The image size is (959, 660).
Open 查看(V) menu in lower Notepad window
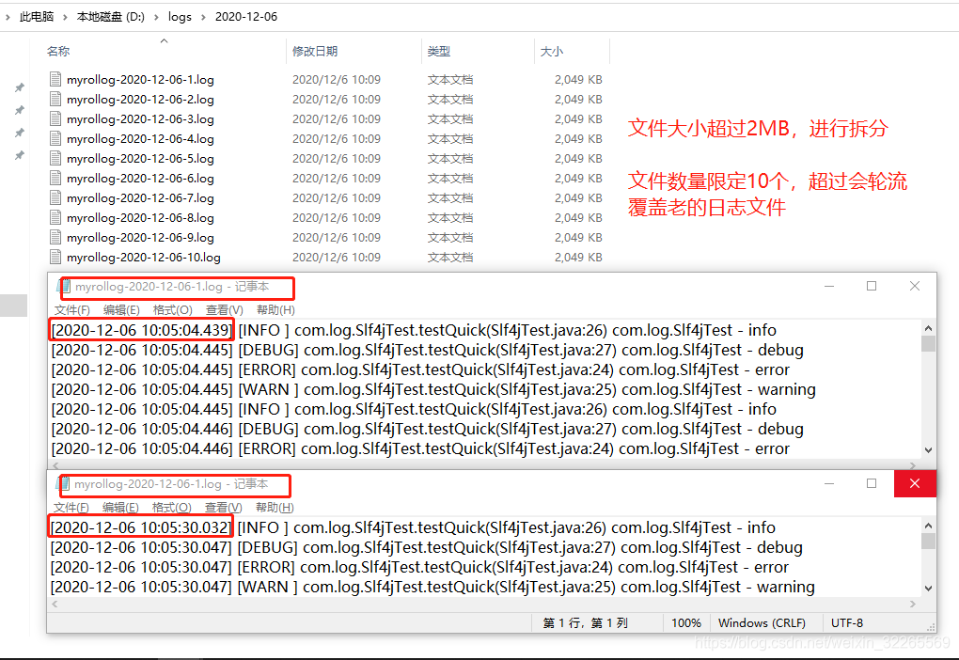(x=223, y=508)
